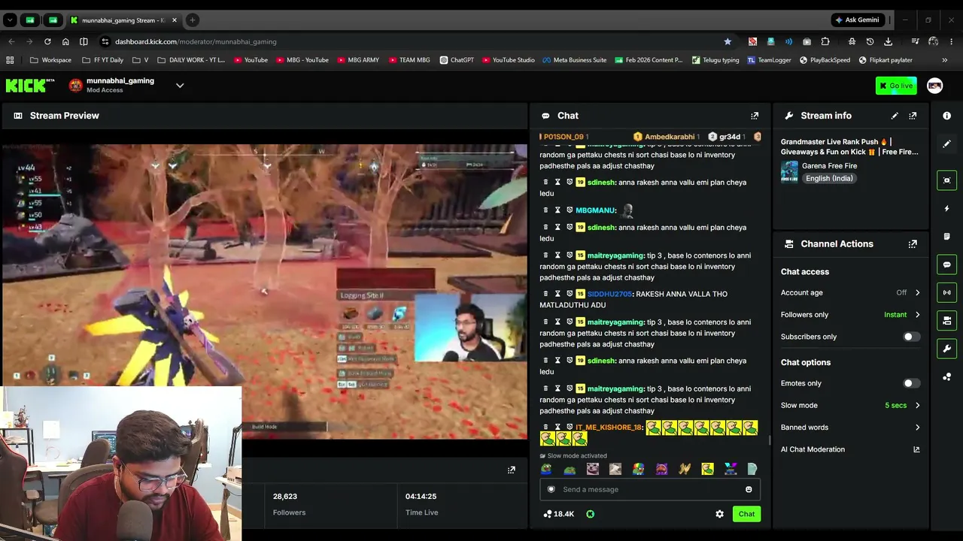Reload the page in the browser
This screenshot has height=541, width=963.
[x=47, y=41]
